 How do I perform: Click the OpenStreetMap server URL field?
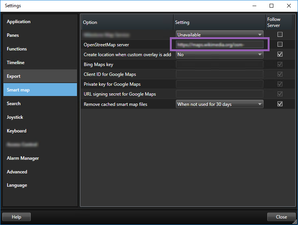(x=220, y=44)
